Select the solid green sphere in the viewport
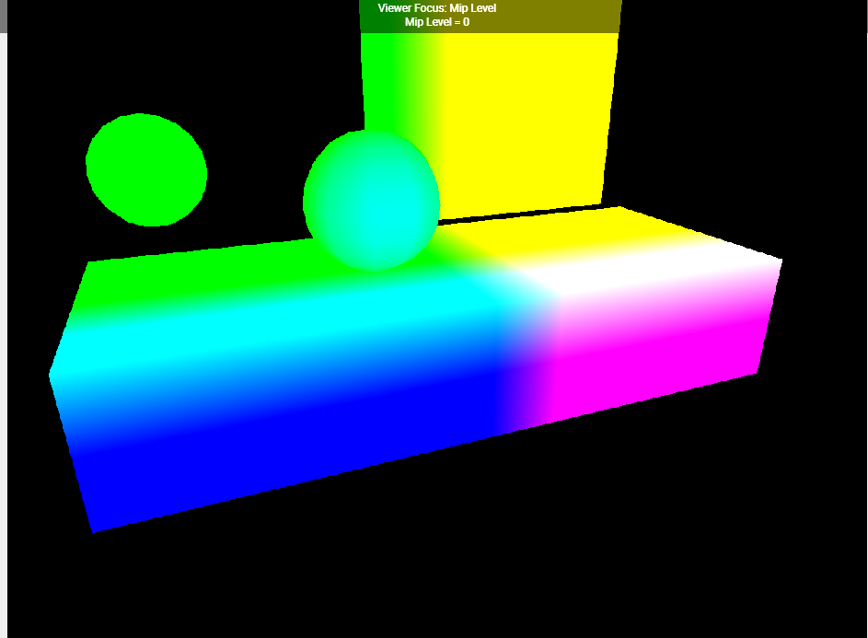 point(146,170)
